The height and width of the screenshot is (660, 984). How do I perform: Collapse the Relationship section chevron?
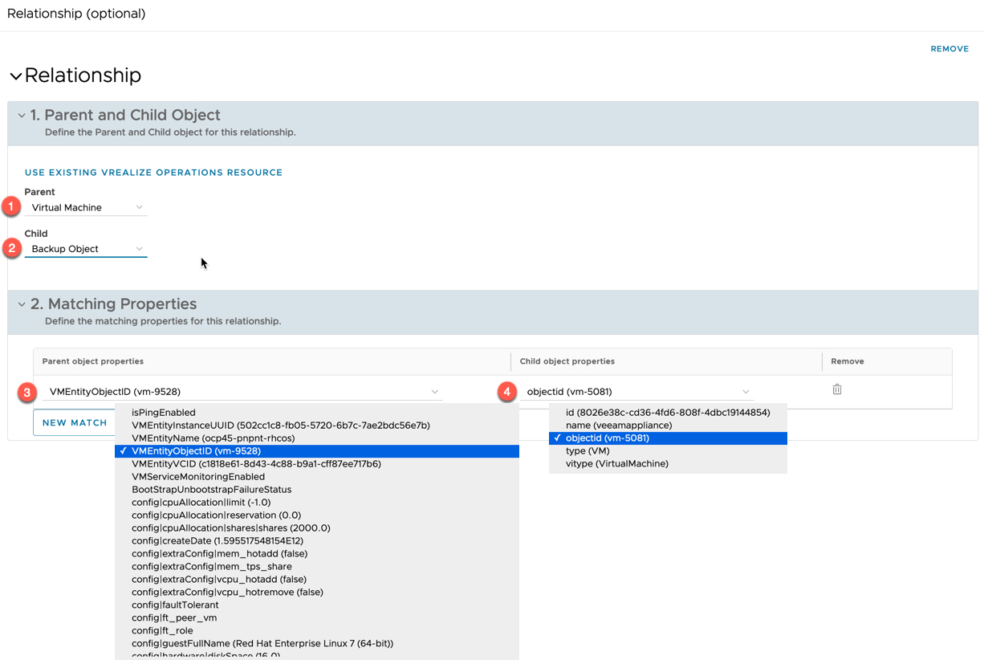pyautogui.click(x=15, y=76)
